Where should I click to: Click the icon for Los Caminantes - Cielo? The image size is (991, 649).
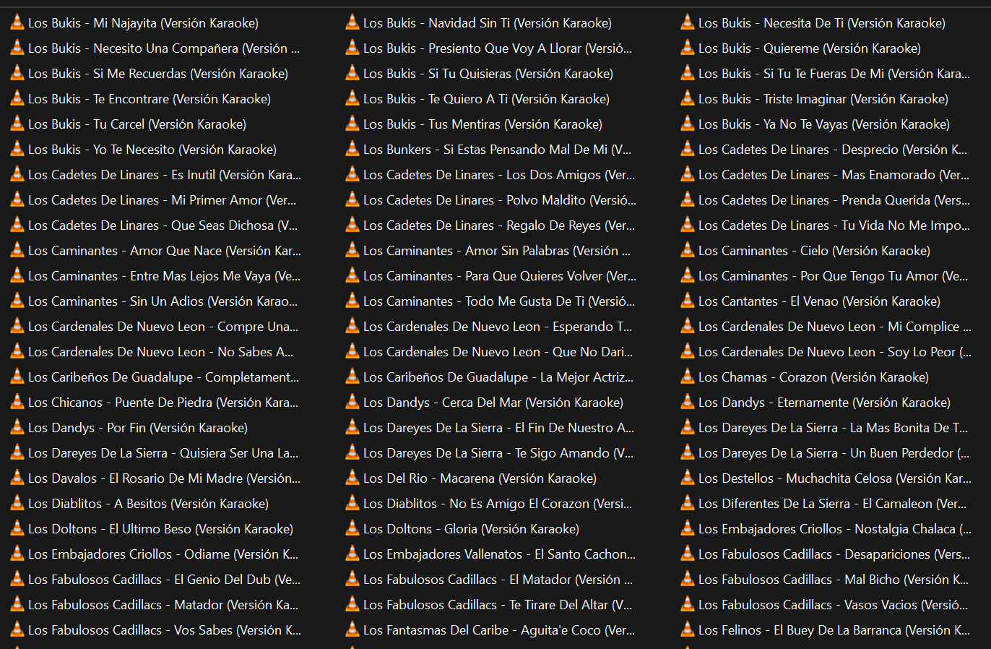688,251
